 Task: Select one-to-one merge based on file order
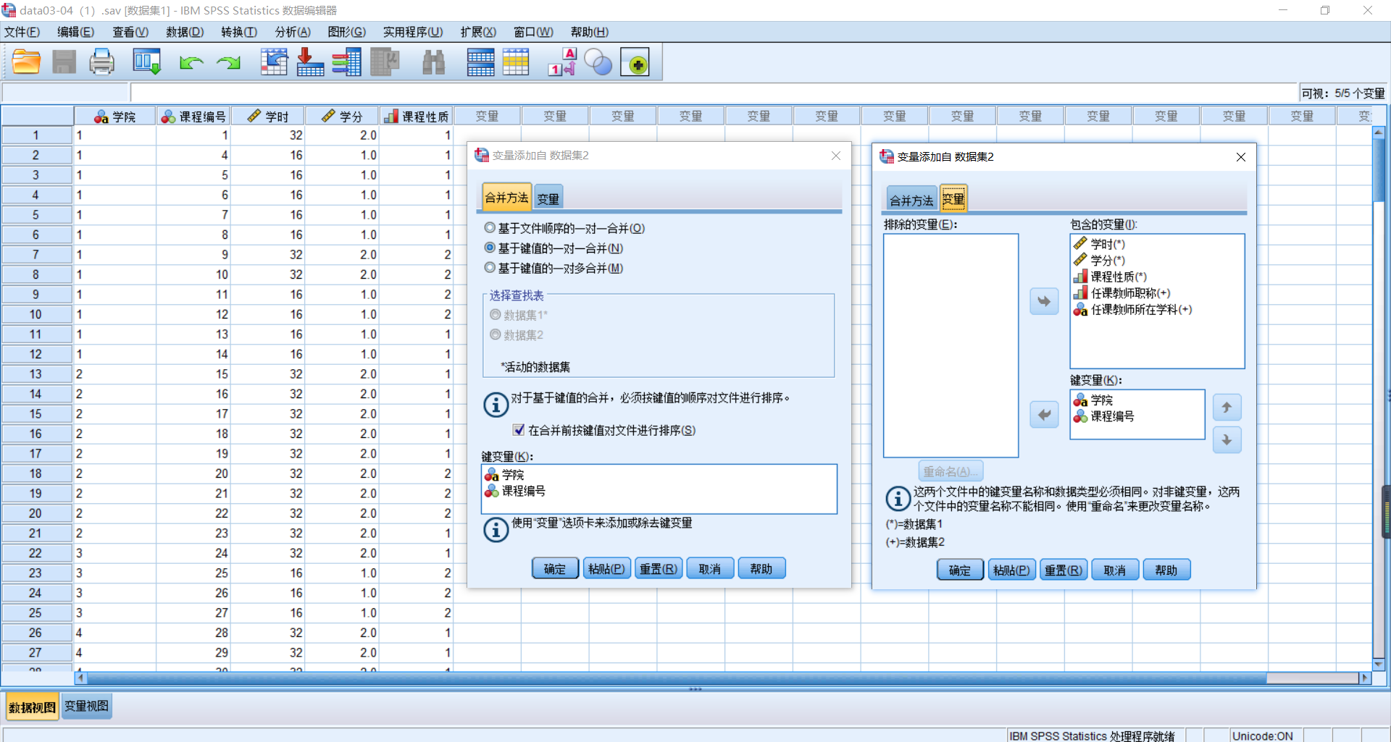(564, 228)
